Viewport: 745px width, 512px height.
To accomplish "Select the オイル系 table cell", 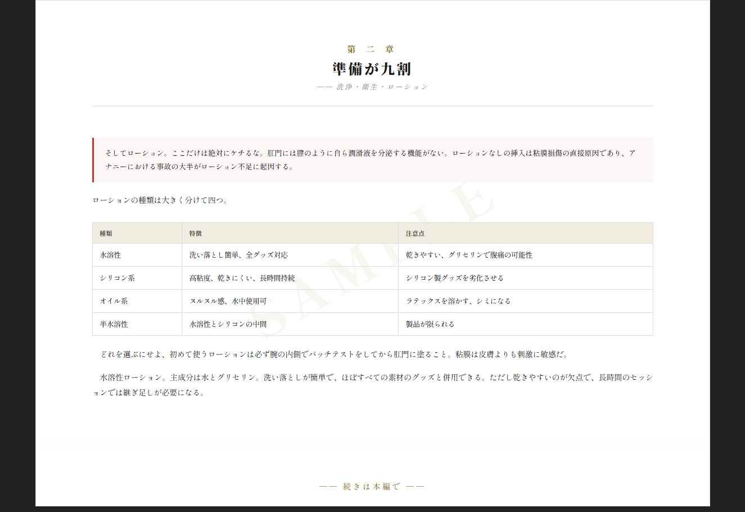I will point(114,301).
